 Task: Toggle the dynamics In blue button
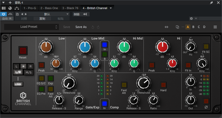(x=105, y=103)
